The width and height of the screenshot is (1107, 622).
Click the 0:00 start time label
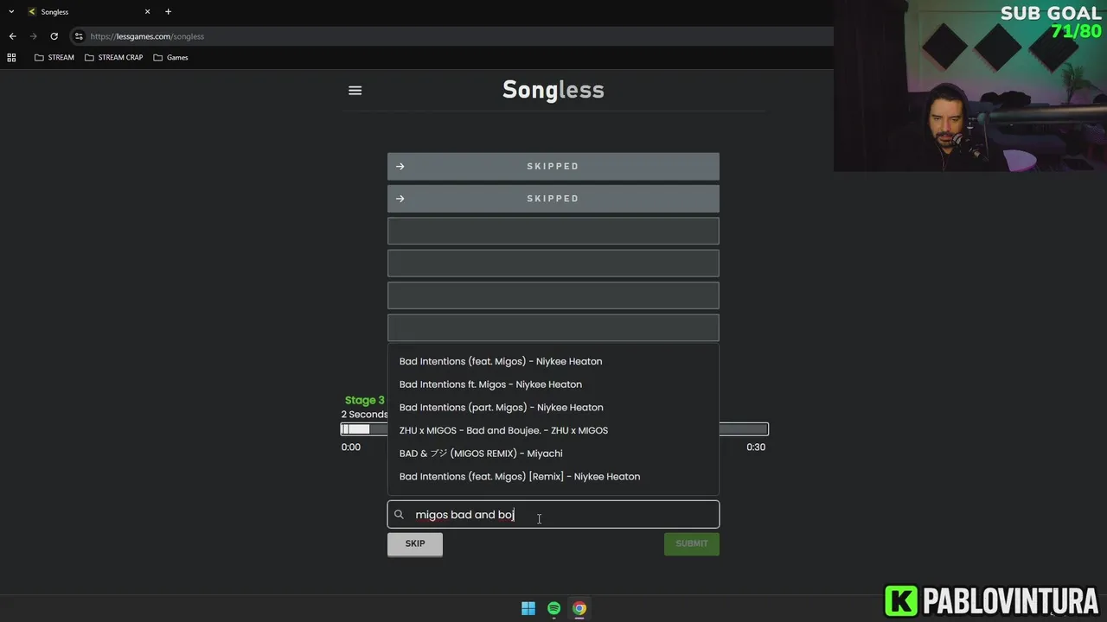[351, 447]
